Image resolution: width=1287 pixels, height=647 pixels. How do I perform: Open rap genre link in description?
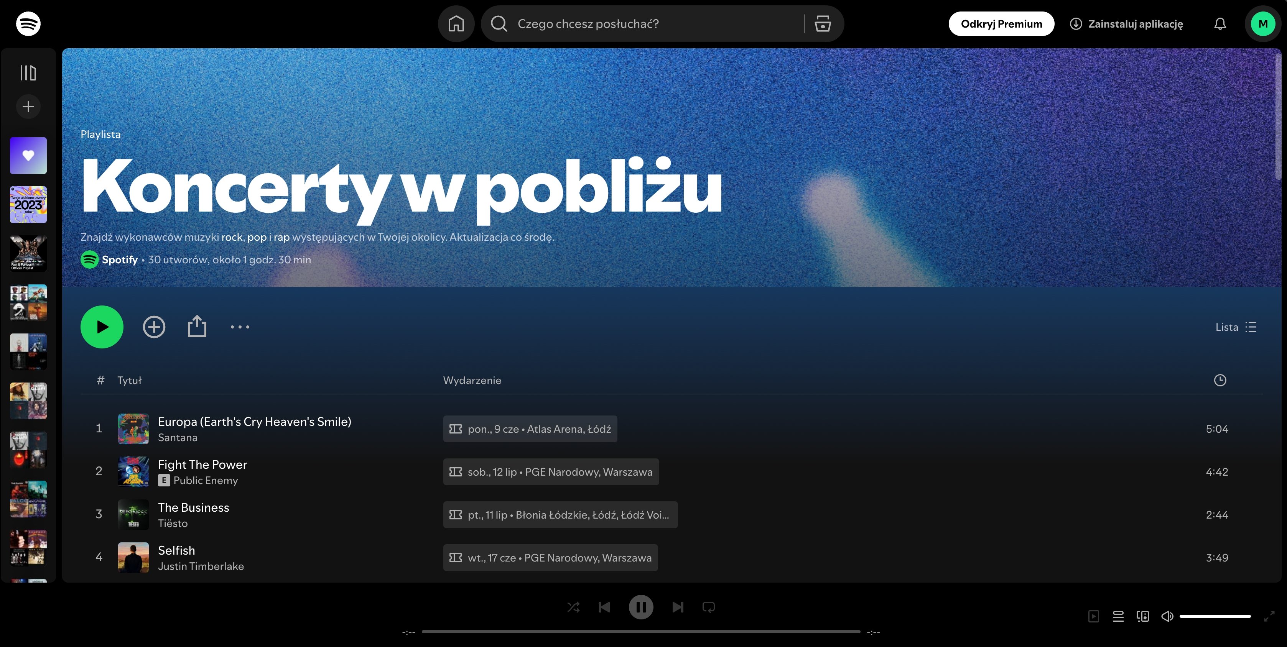(281, 237)
